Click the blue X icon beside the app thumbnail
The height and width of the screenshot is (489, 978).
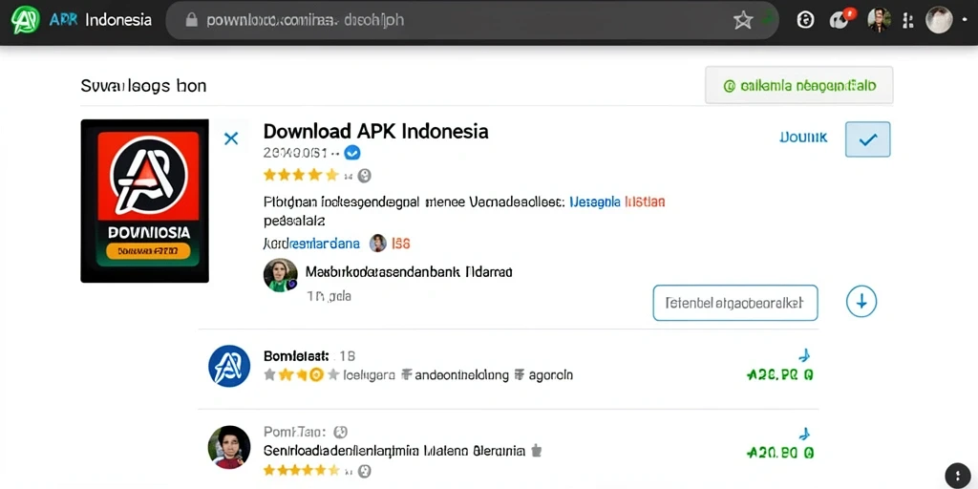coord(231,138)
